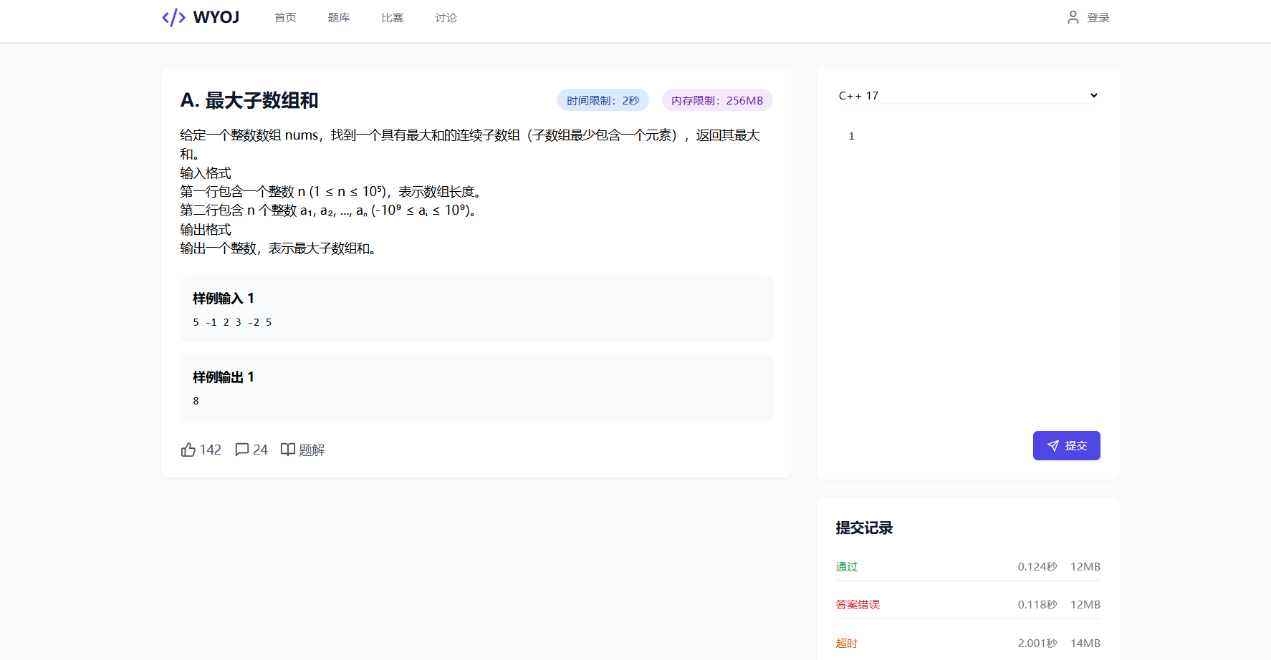View the 超时 timed-out submission record
This screenshot has height=660, width=1271.
pos(847,644)
